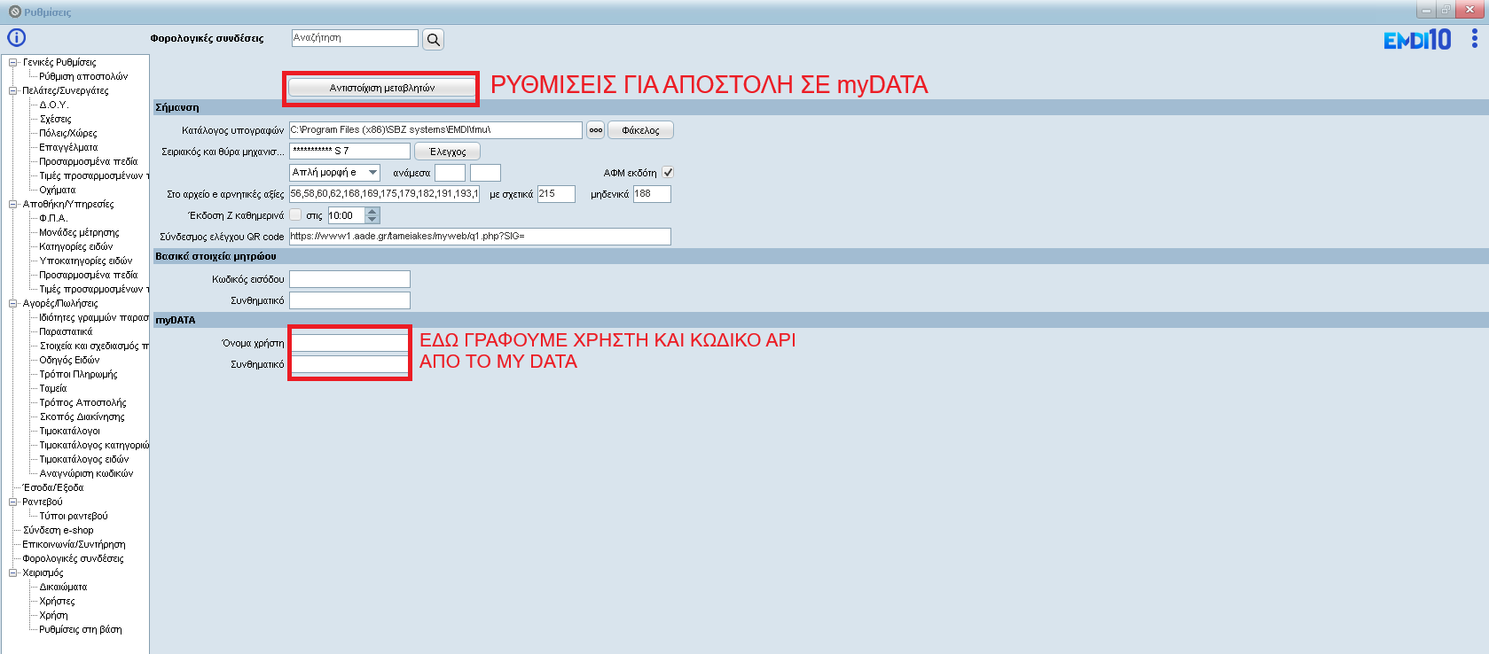
Task: Open the vertical three-dots menu
Action: [x=1474, y=38]
